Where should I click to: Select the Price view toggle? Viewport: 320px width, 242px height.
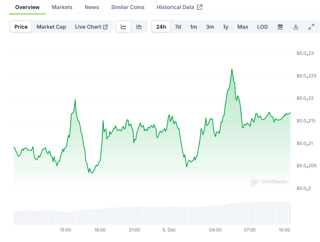21,27
